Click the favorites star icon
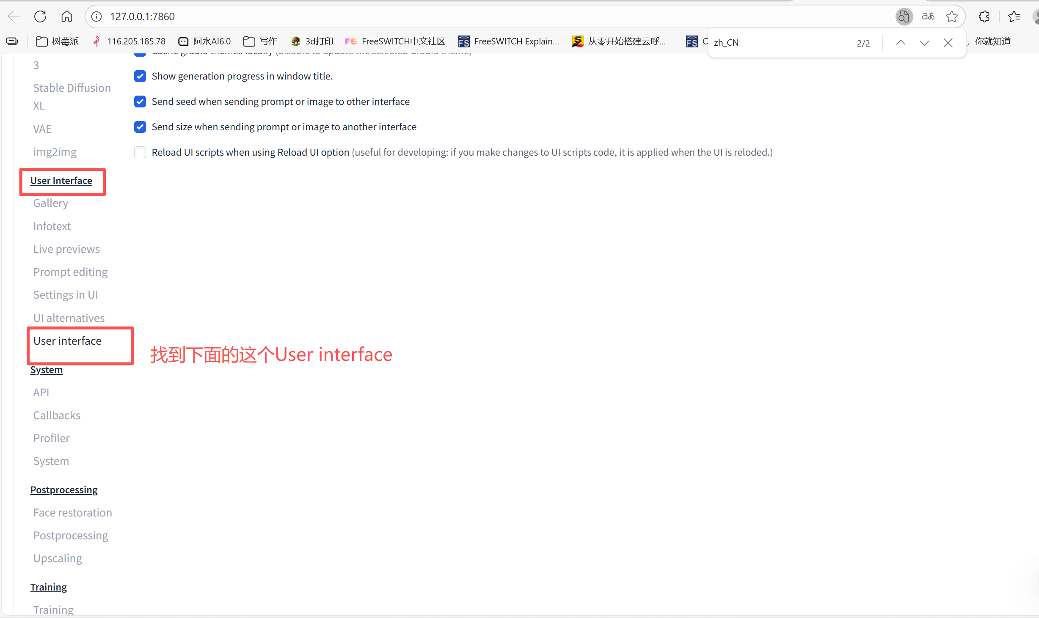The height and width of the screenshot is (618, 1039). (x=952, y=16)
